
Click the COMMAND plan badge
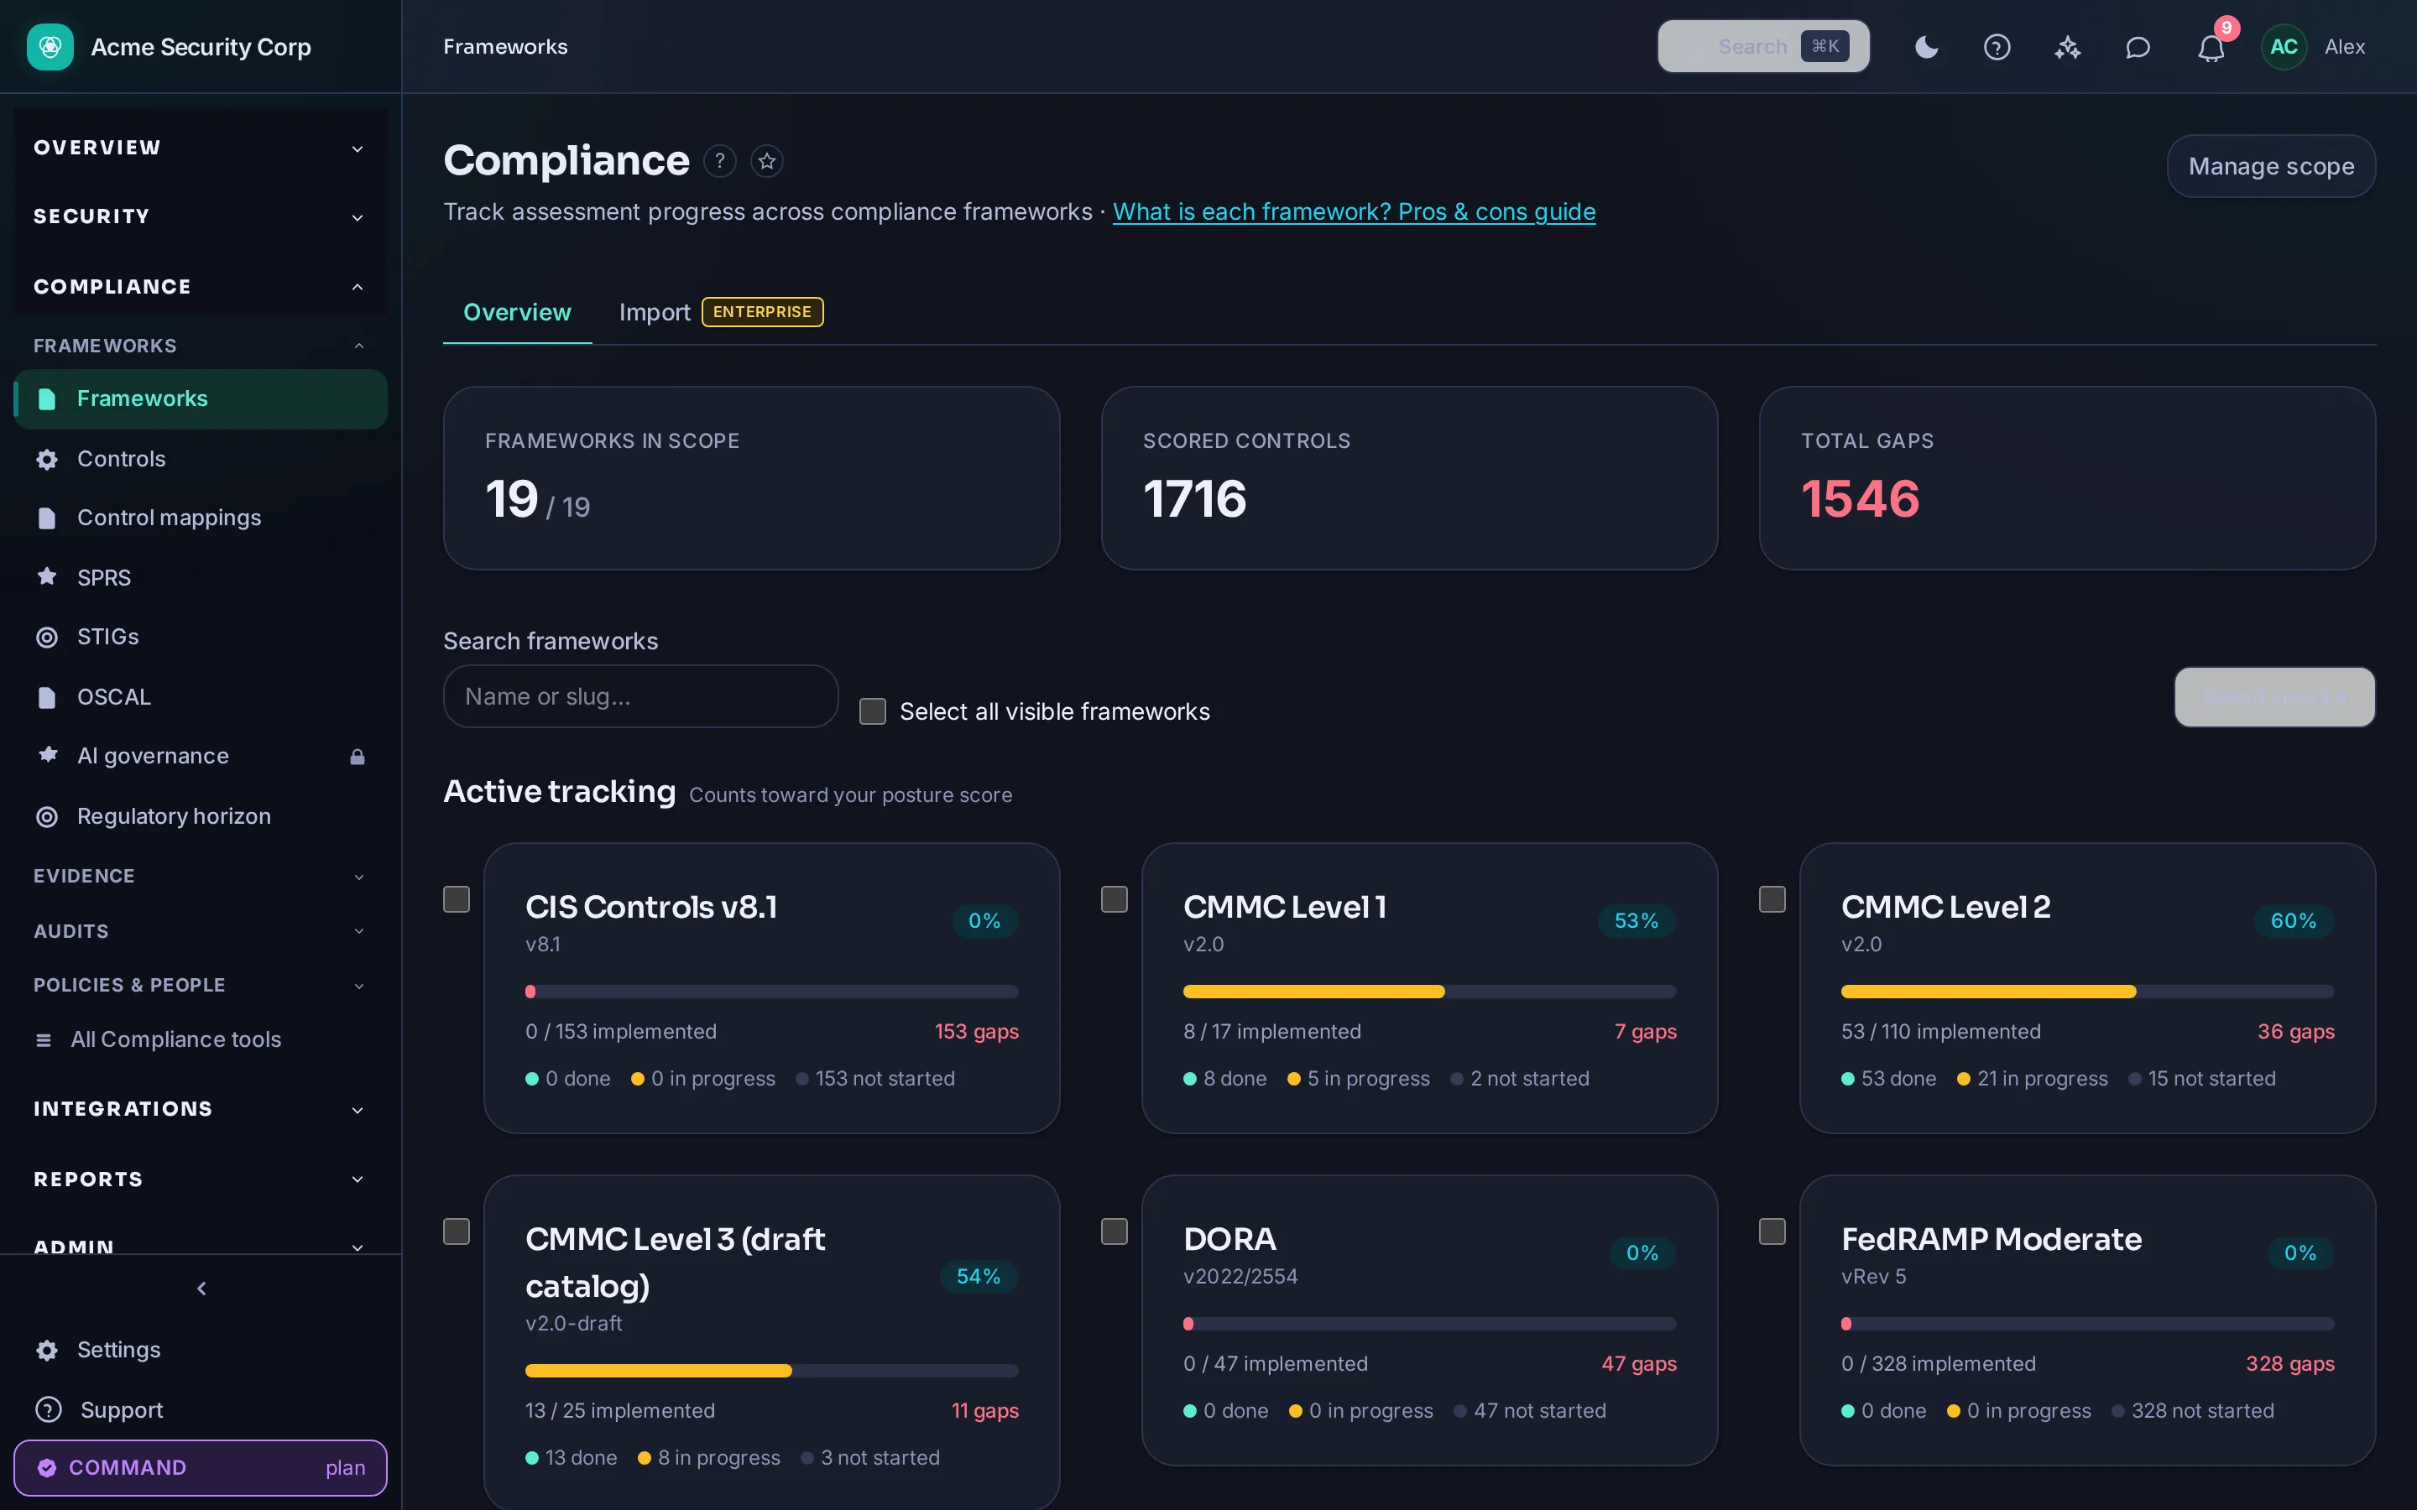pyautogui.click(x=201, y=1467)
